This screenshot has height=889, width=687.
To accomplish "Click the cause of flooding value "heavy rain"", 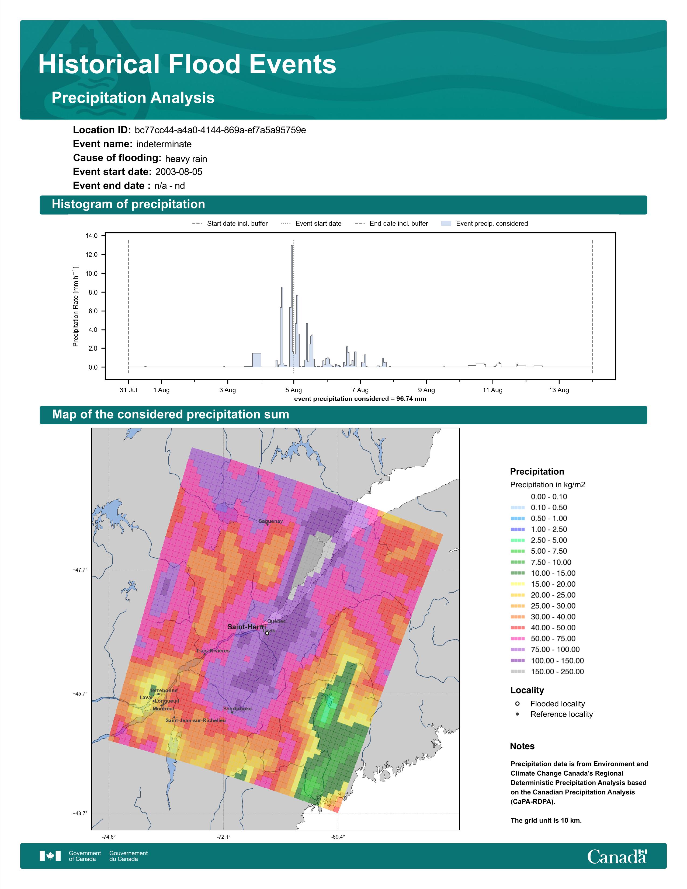I will [x=186, y=159].
